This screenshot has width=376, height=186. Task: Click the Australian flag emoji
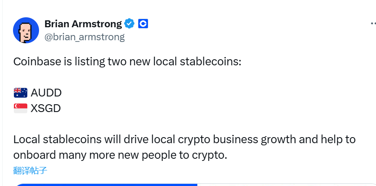[x=20, y=93]
